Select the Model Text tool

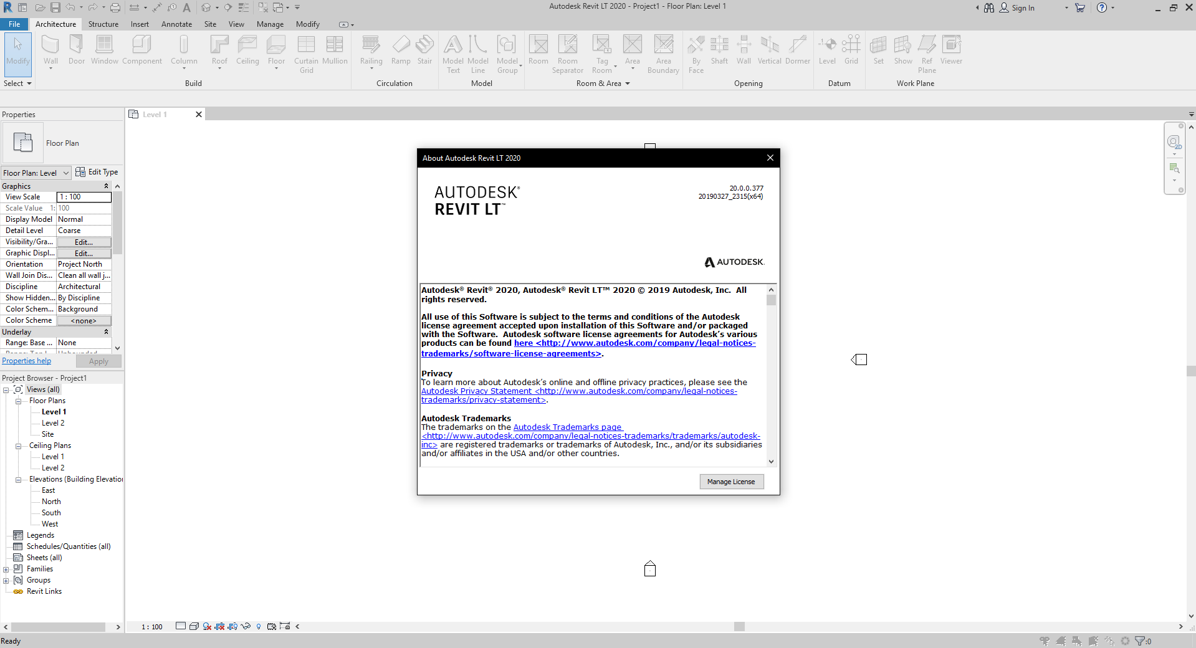pyautogui.click(x=453, y=54)
